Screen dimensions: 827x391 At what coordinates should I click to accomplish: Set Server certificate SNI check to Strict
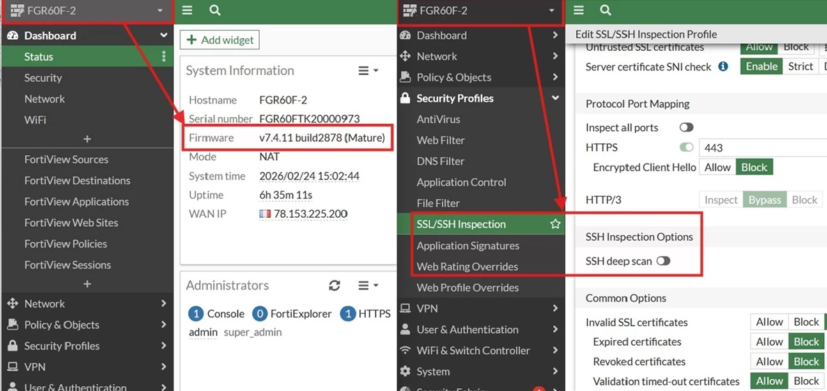click(x=800, y=67)
